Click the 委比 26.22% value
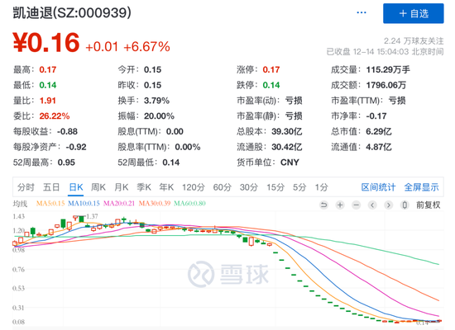 (x=55, y=116)
